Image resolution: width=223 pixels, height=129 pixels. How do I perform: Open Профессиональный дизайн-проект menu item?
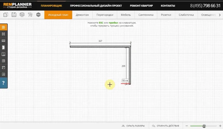(96, 6)
